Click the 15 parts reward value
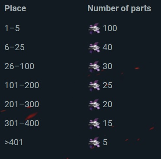Image resolution: width=161 pixels, height=159 pixels. point(108,123)
